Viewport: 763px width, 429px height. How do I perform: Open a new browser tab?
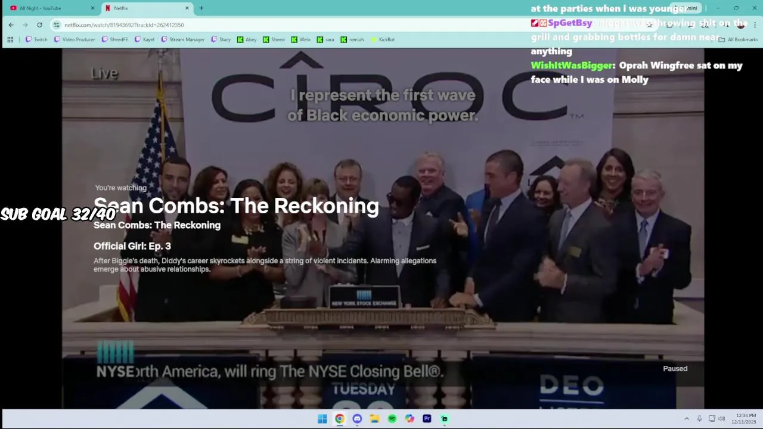[201, 8]
